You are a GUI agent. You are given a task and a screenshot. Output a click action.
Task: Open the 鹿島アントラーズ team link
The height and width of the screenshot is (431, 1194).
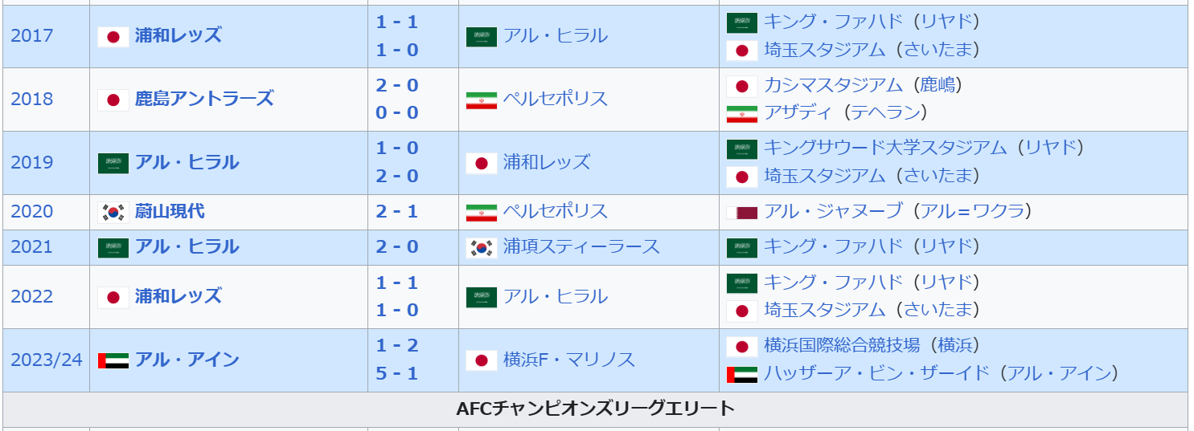pos(203,99)
